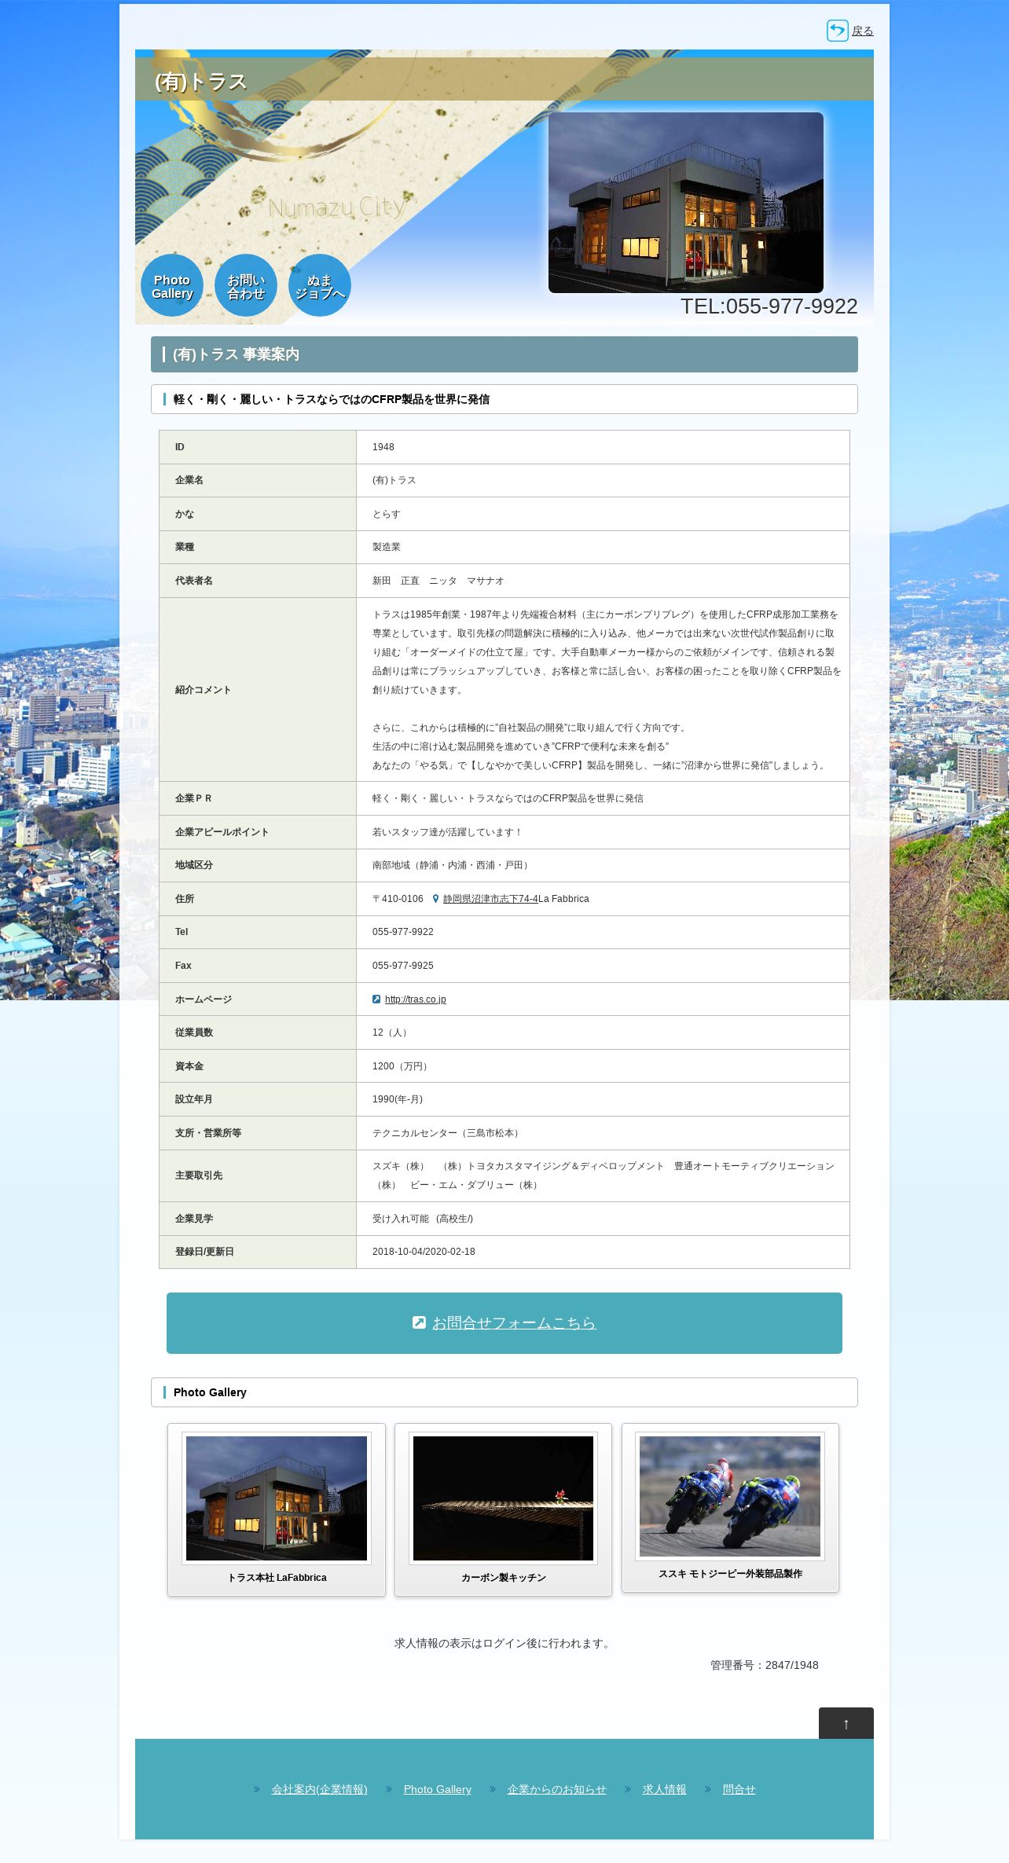Click the chevron icon before 問合せ
Screen dimensions: 1009x1863
click(x=708, y=1789)
